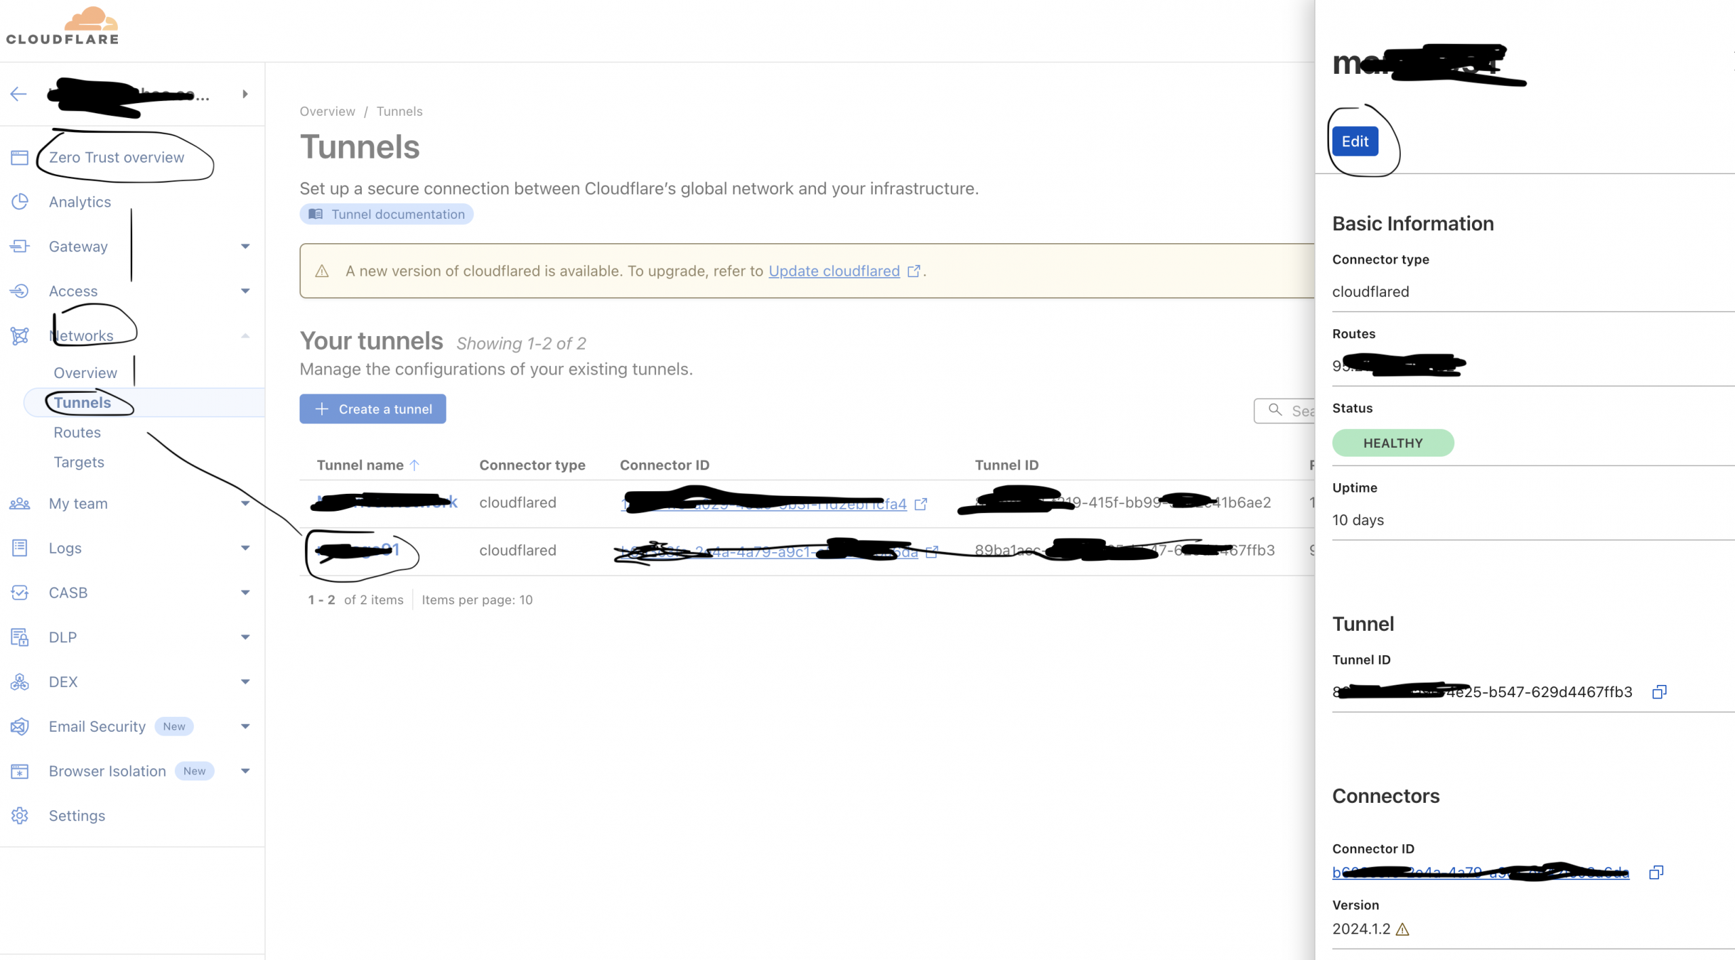Click the HEALTHY status badge
This screenshot has height=960, width=1735.
point(1393,443)
